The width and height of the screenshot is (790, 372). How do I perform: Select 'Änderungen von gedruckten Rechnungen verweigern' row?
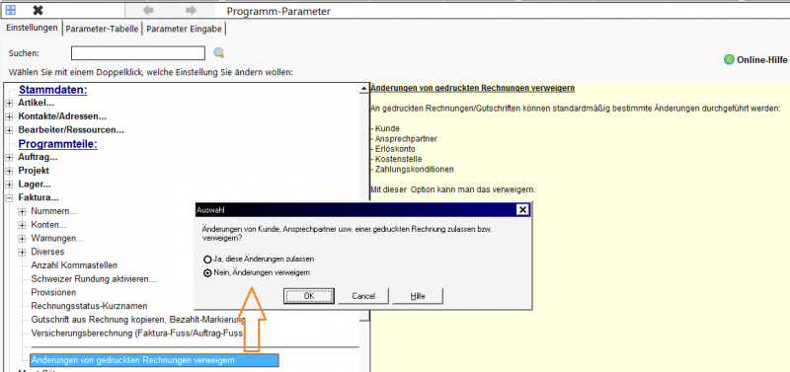pyautogui.click(x=154, y=360)
